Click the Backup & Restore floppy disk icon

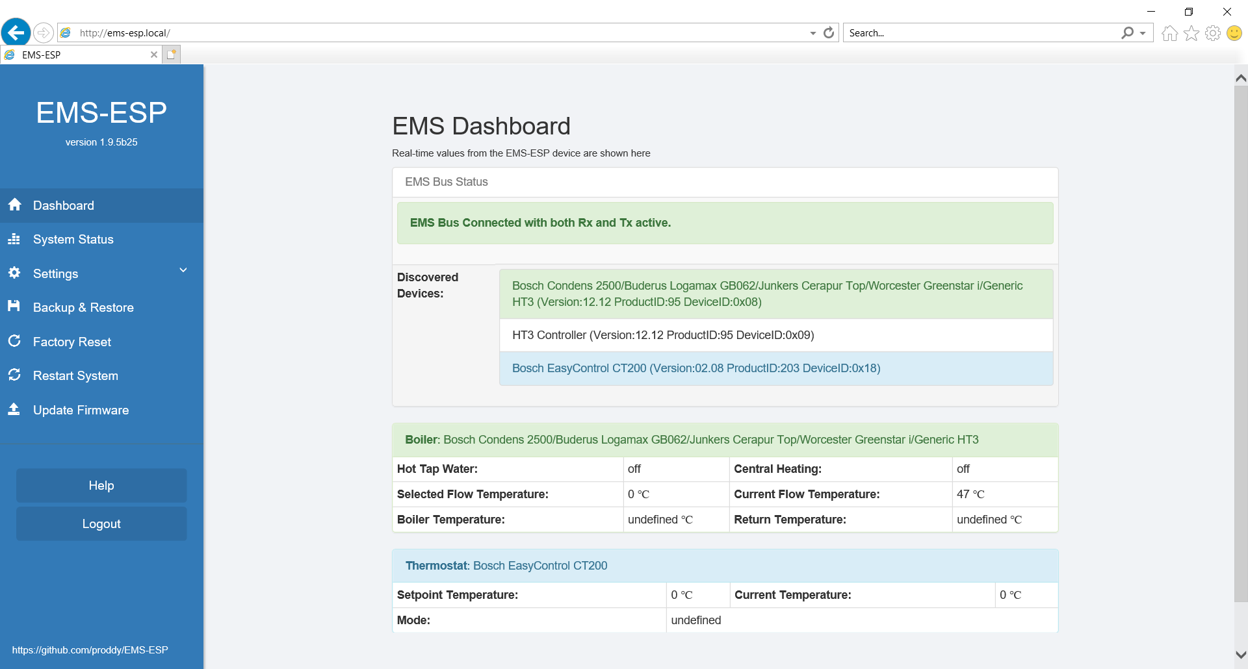point(14,306)
